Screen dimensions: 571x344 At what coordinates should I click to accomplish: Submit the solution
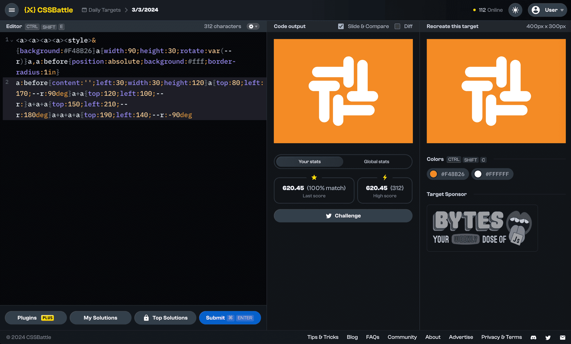[230, 318]
